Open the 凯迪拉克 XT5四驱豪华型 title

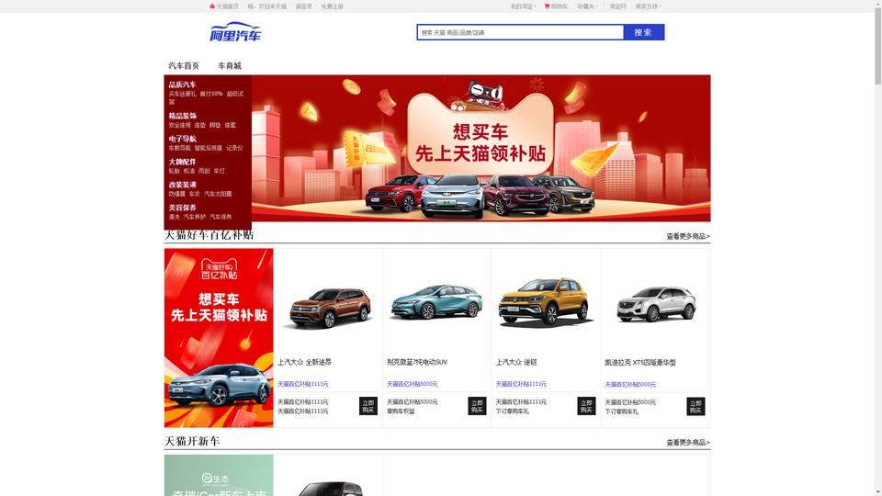click(x=640, y=363)
